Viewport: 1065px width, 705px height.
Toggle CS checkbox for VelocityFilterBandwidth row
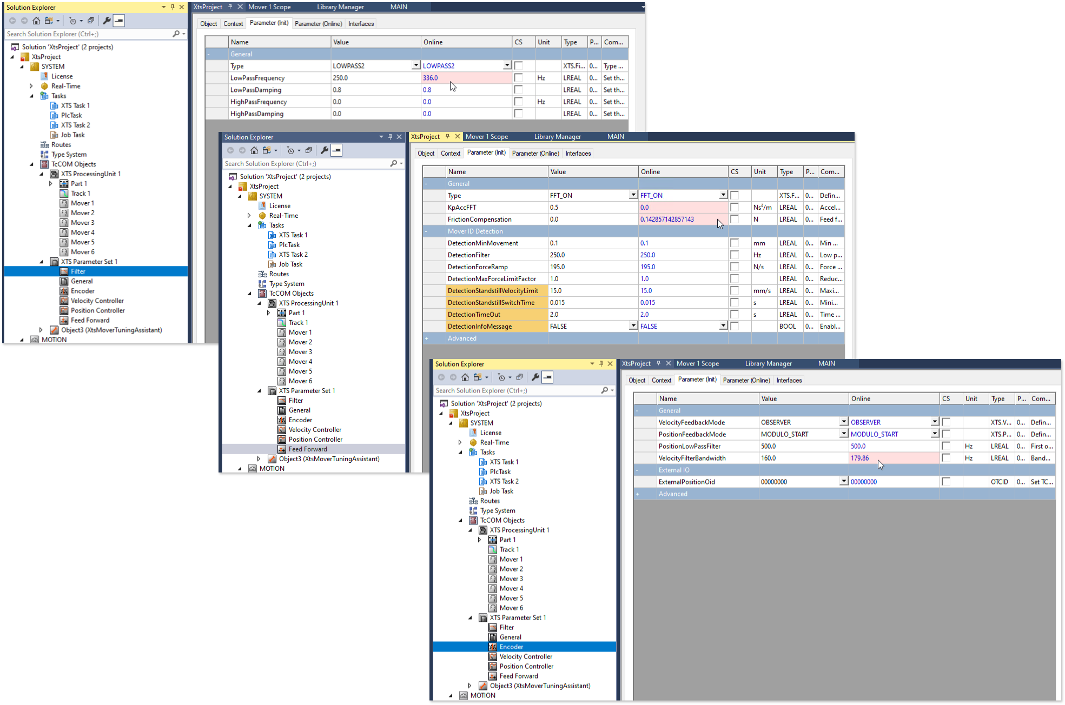[946, 458]
